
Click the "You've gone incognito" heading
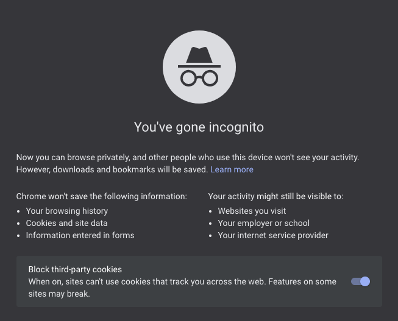[x=199, y=127]
